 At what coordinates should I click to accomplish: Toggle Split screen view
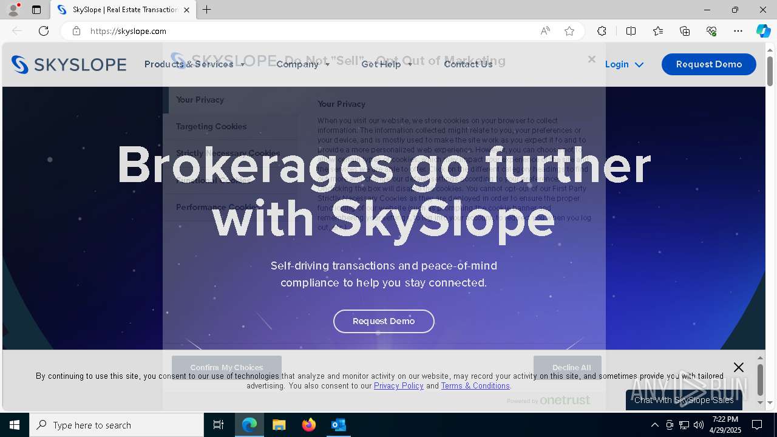631,31
